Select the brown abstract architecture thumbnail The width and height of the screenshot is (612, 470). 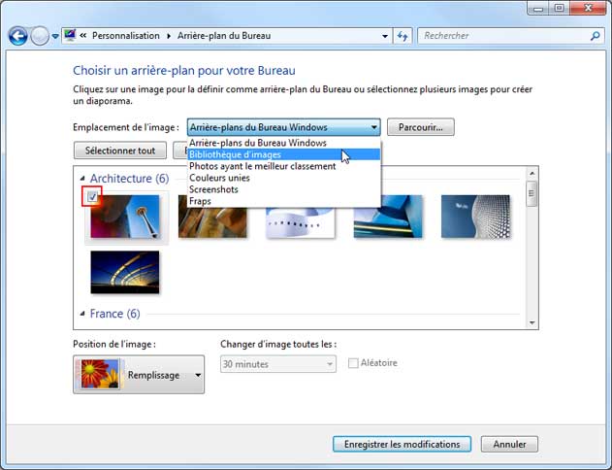[212, 221]
